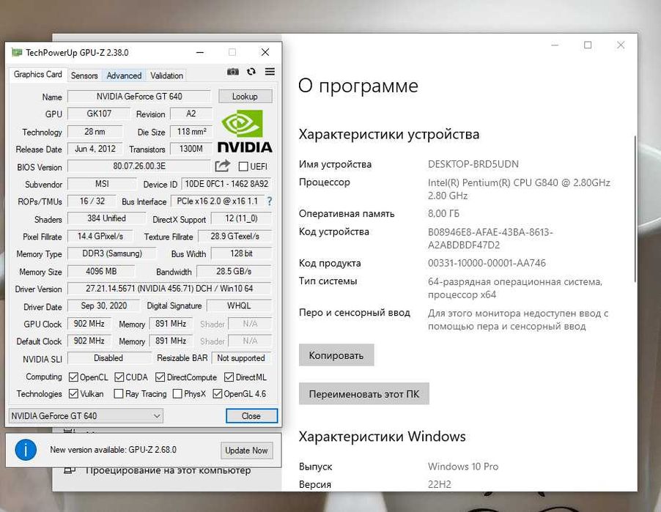Click the Driver Date value Sep 30, 2020
The width and height of the screenshot is (661, 512).
click(104, 306)
